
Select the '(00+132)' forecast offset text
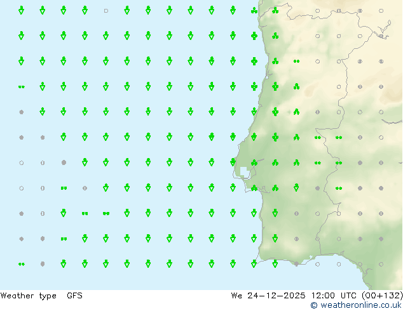click(x=382, y=296)
